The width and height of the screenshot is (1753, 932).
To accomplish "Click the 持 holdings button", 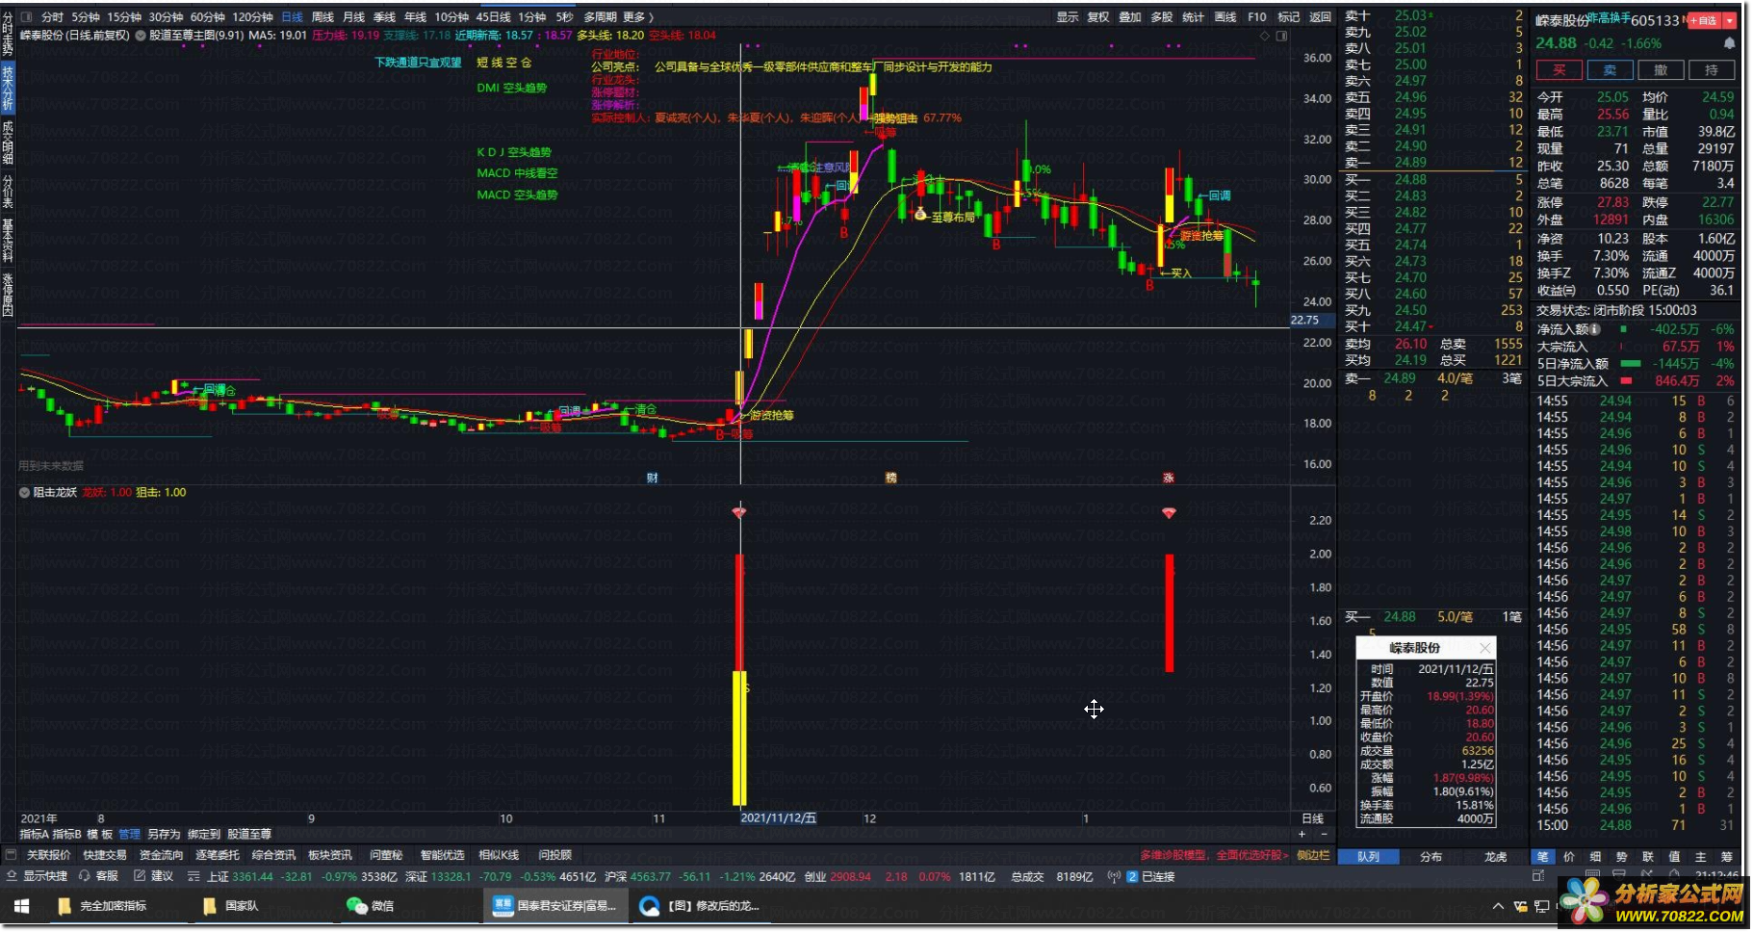I will (x=1712, y=69).
